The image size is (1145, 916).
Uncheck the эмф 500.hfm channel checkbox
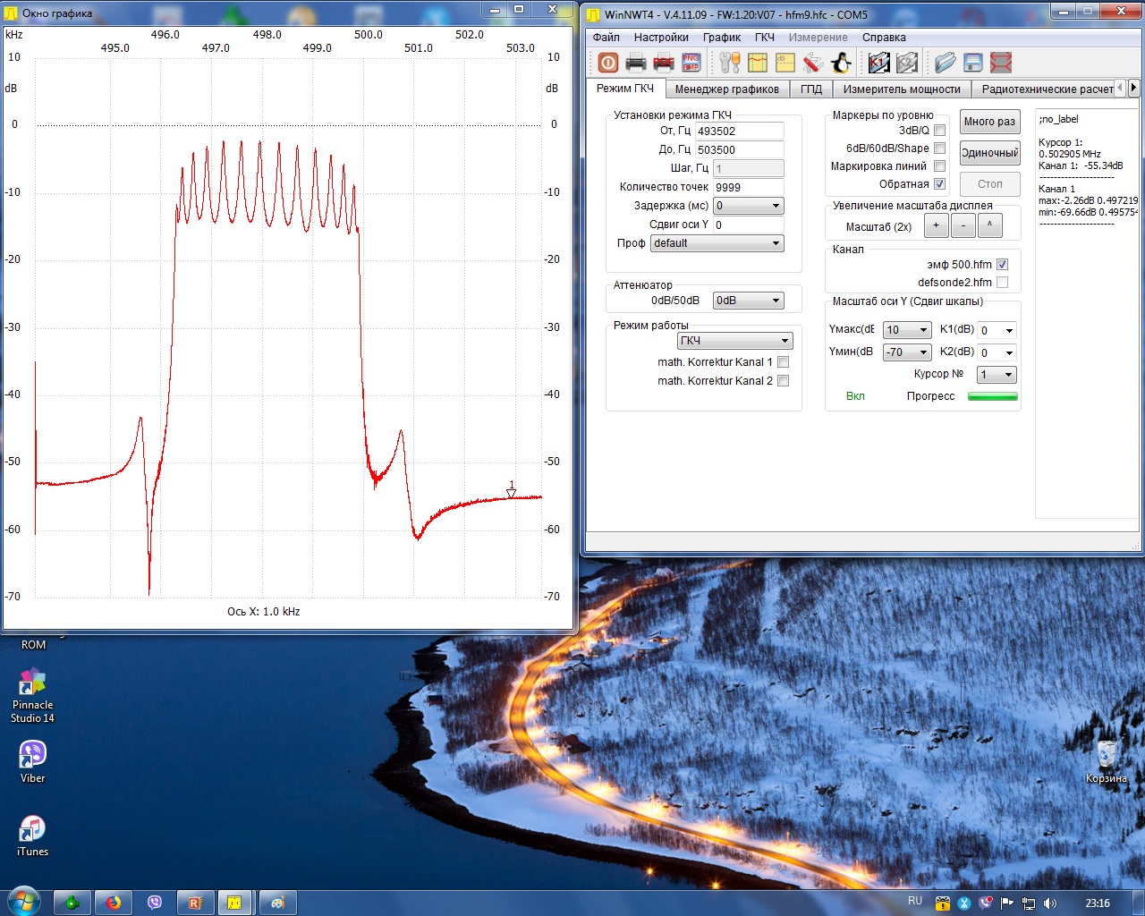point(1002,265)
